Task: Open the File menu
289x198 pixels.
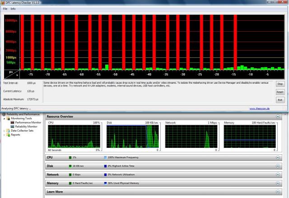Action: pos(5,9)
